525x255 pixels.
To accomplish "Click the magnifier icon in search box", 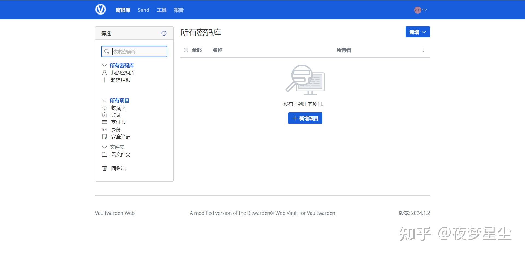I will (x=107, y=51).
